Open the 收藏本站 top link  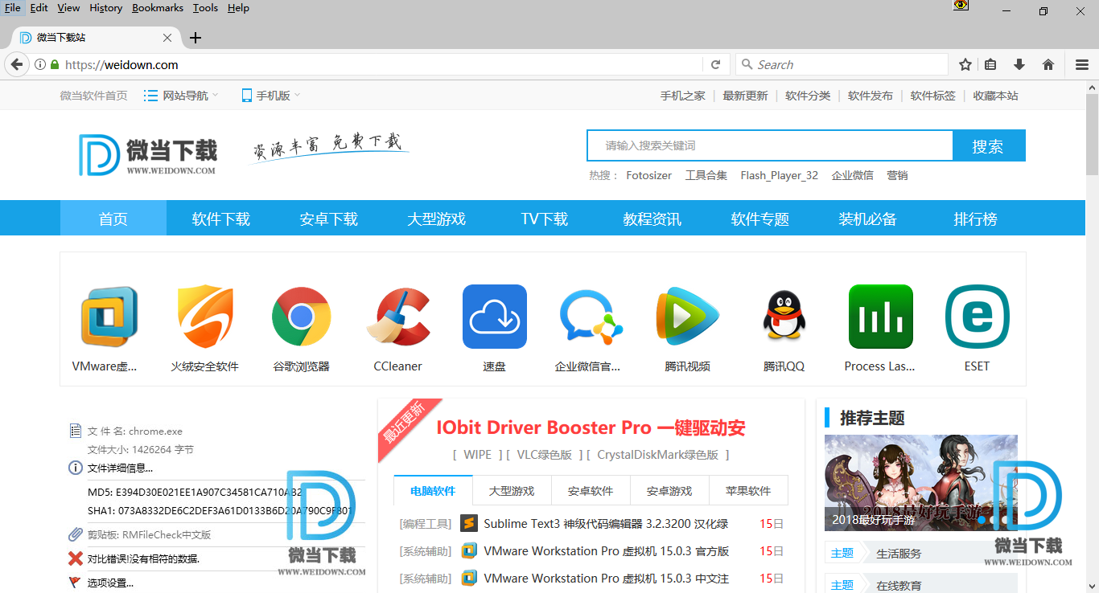(995, 96)
